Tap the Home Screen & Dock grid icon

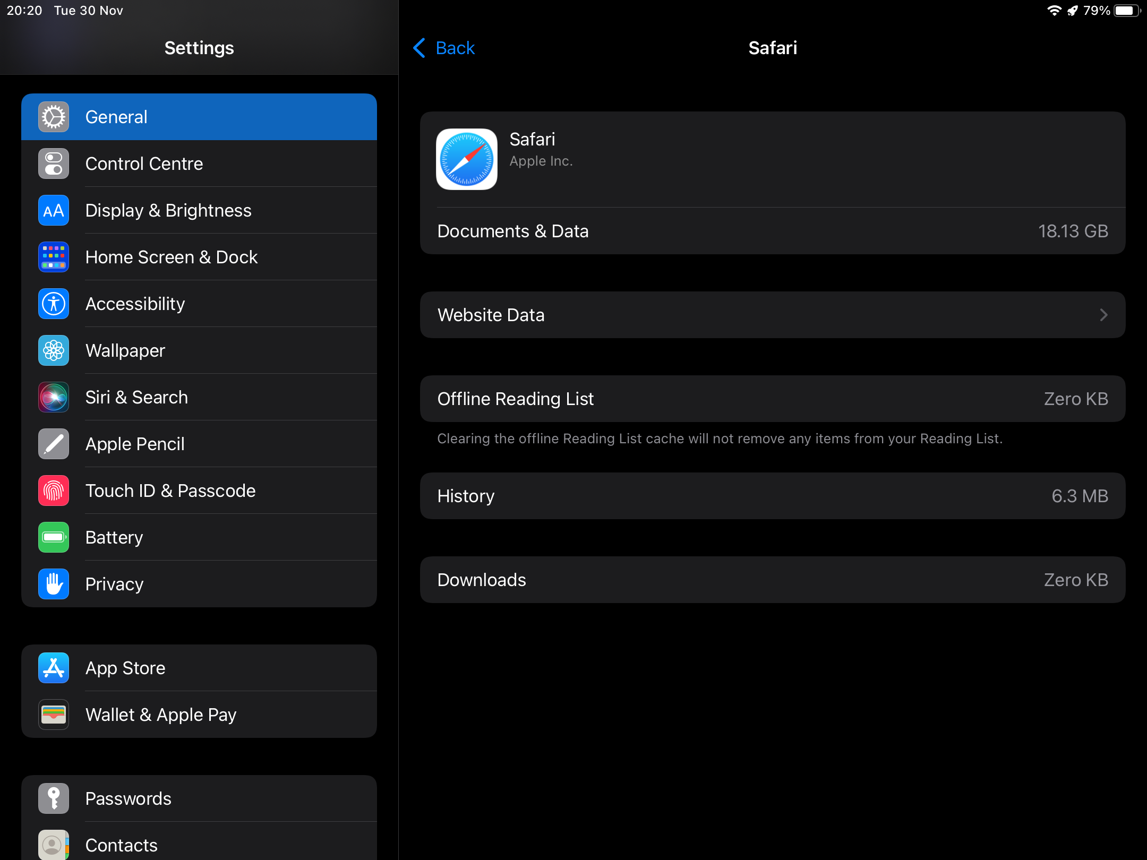[54, 257]
